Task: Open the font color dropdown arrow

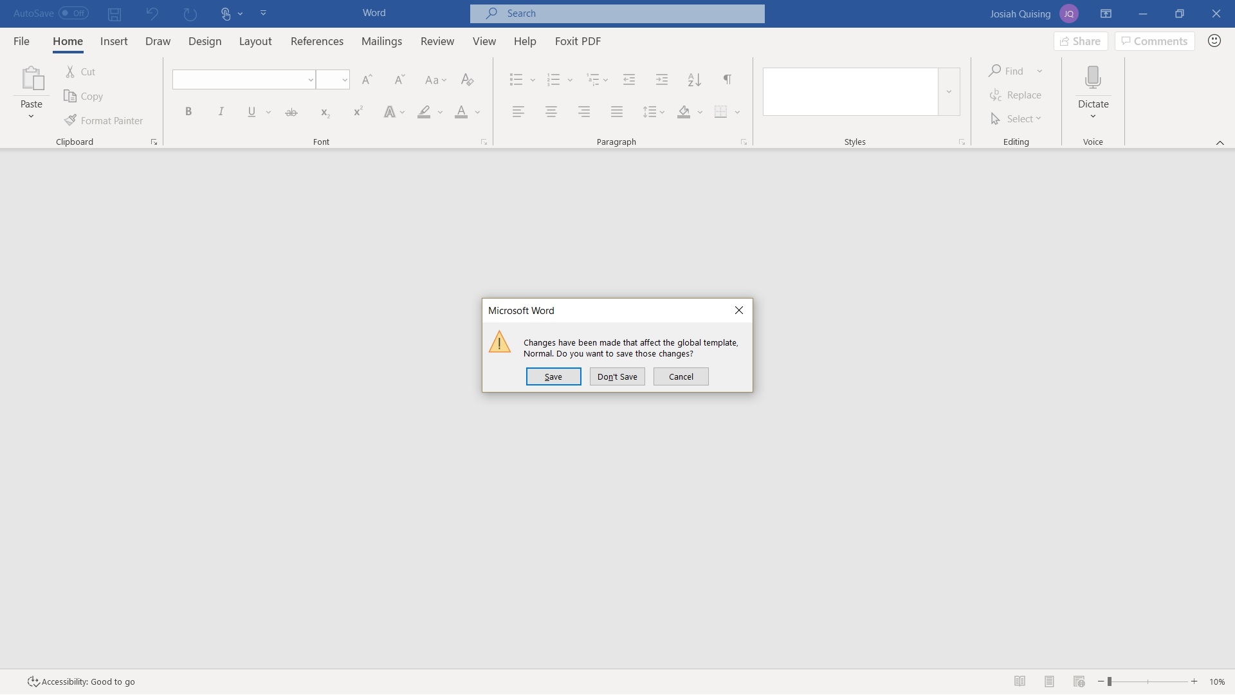Action: pyautogui.click(x=478, y=112)
